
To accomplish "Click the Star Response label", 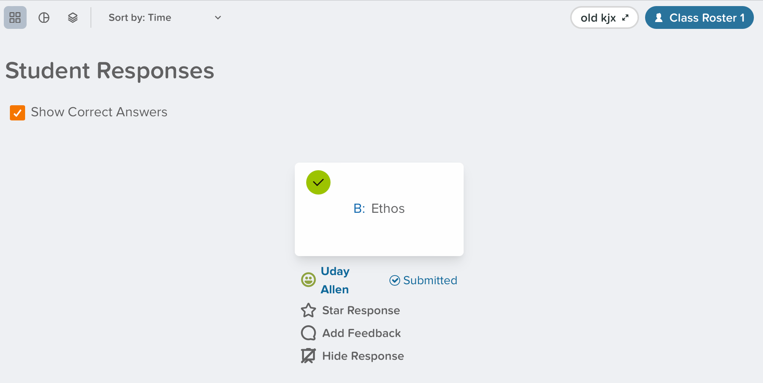I will pos(361,310).
